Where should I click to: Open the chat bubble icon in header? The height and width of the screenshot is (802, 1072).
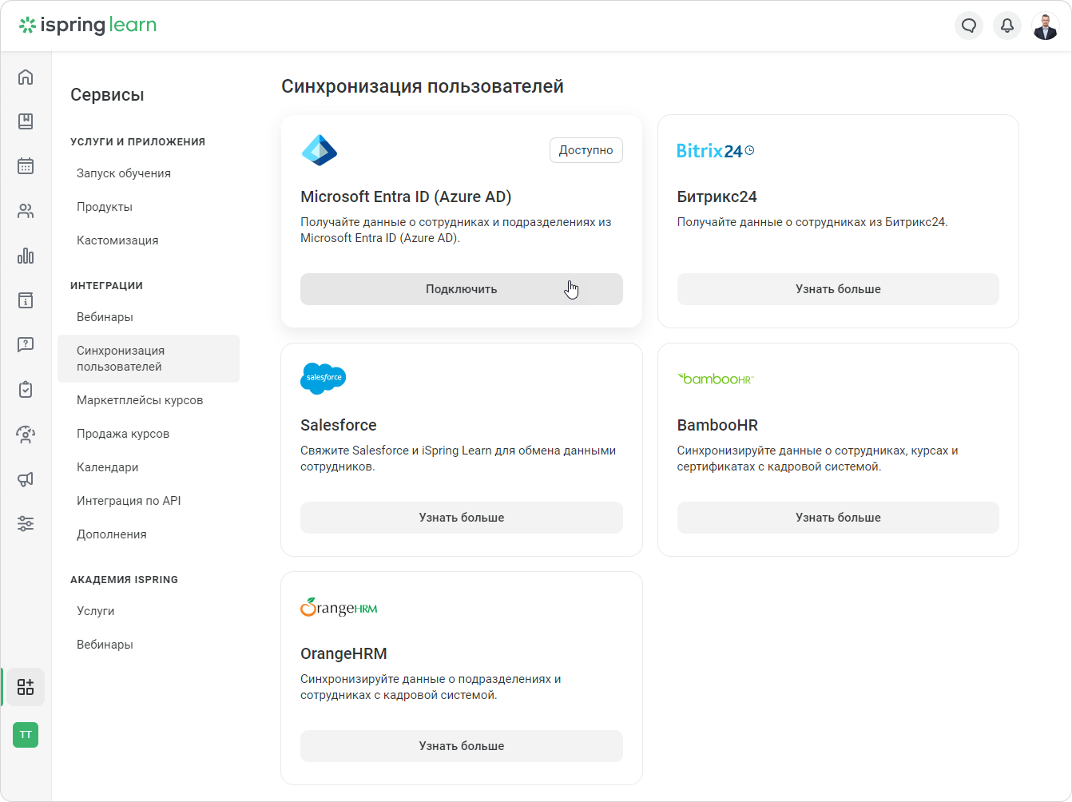click(x=969, y=26)
